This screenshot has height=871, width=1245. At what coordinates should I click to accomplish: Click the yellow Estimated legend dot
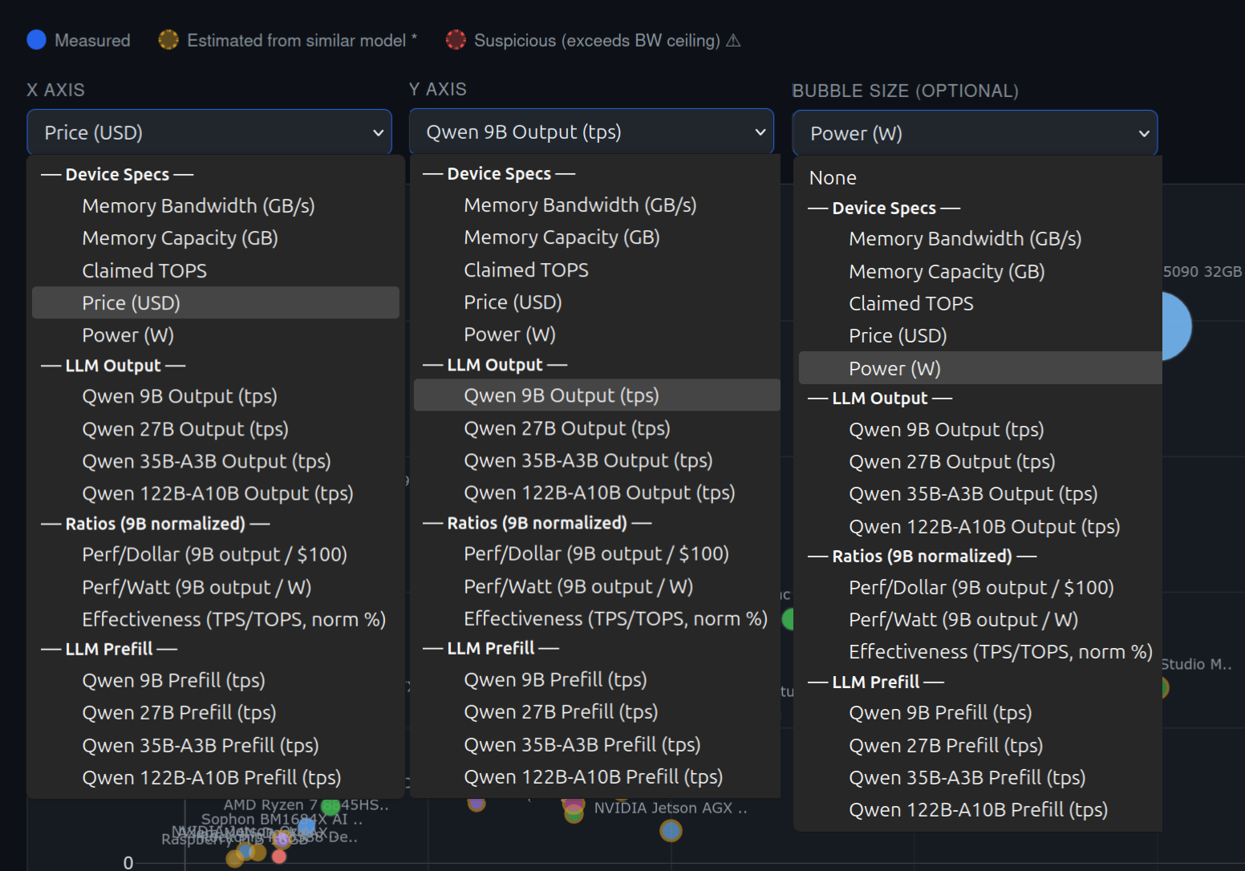168,40
